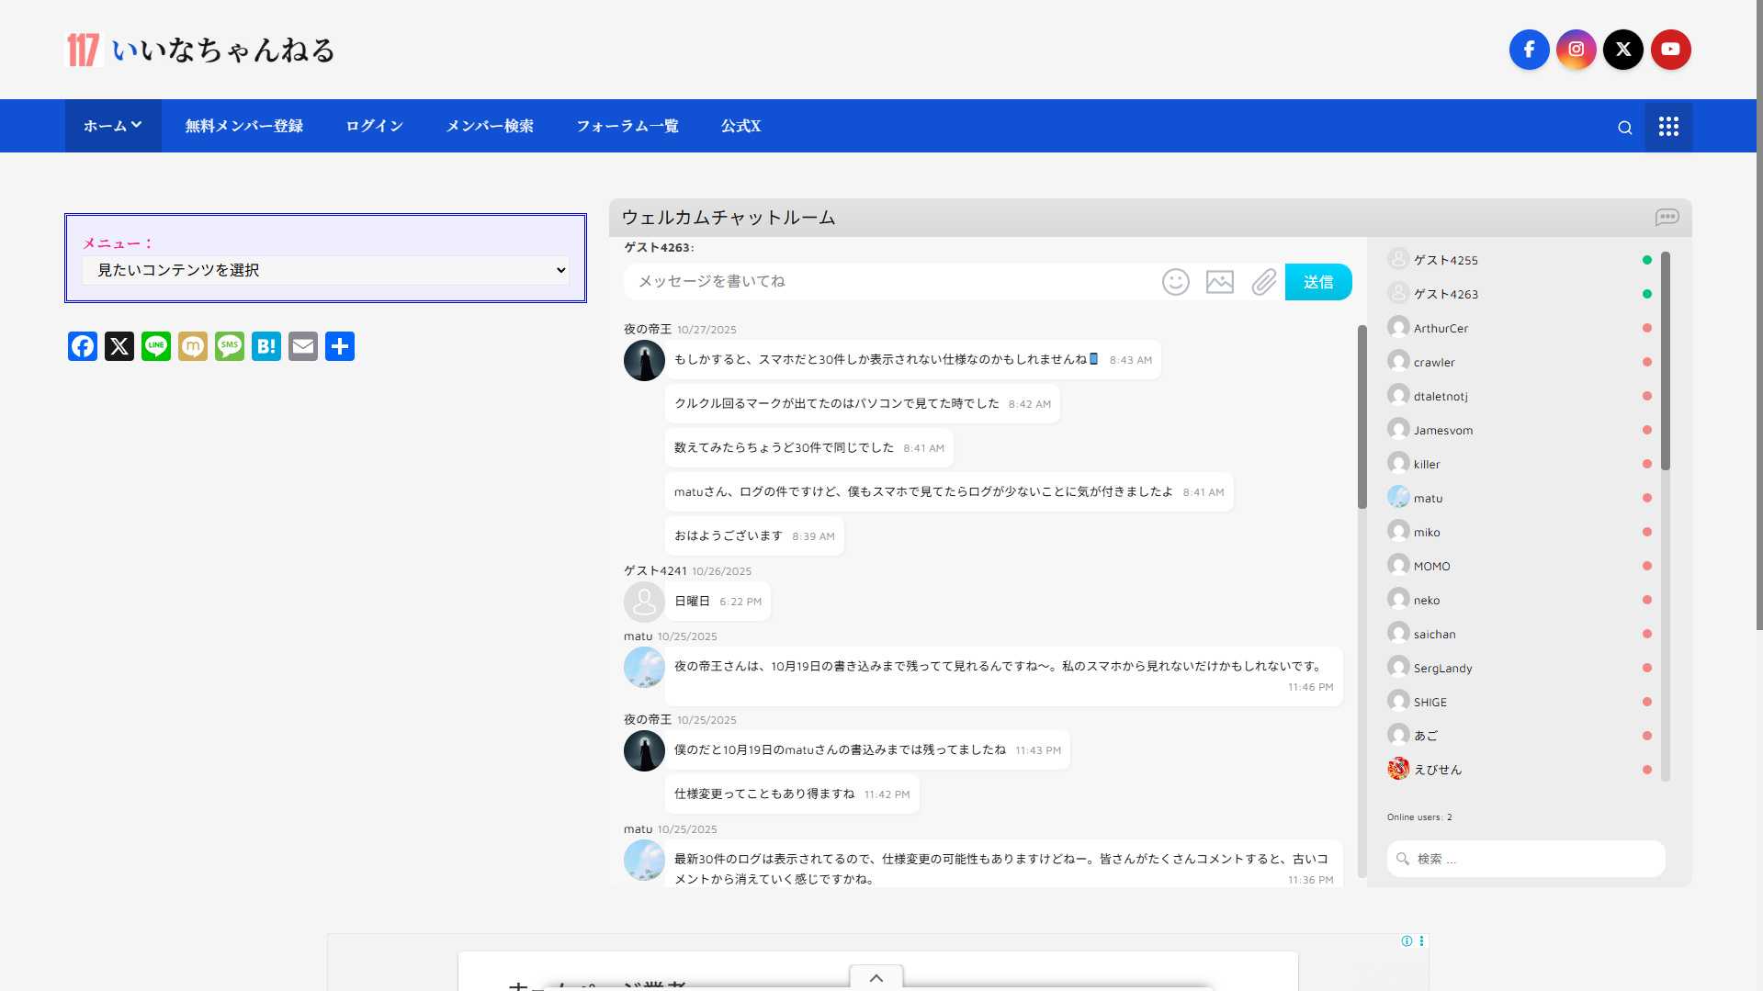Expand the 見たいコンテンツを選択 dropdown
Viewport: 1763px width, 991px height.
(326, 270)
